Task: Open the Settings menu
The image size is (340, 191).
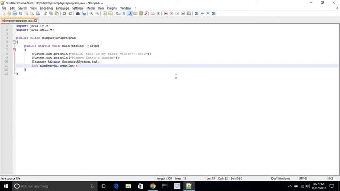Action: tap(78, 8)
